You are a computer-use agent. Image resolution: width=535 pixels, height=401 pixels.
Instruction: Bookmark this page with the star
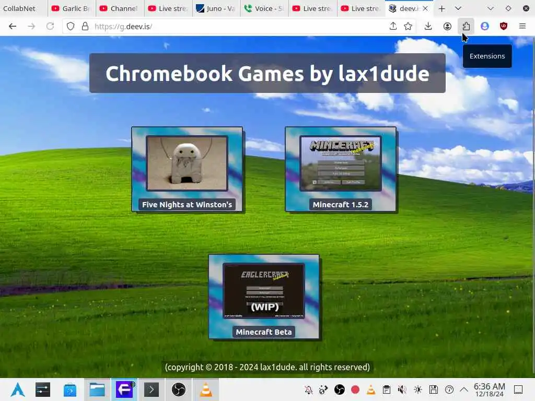pos(408,26)
